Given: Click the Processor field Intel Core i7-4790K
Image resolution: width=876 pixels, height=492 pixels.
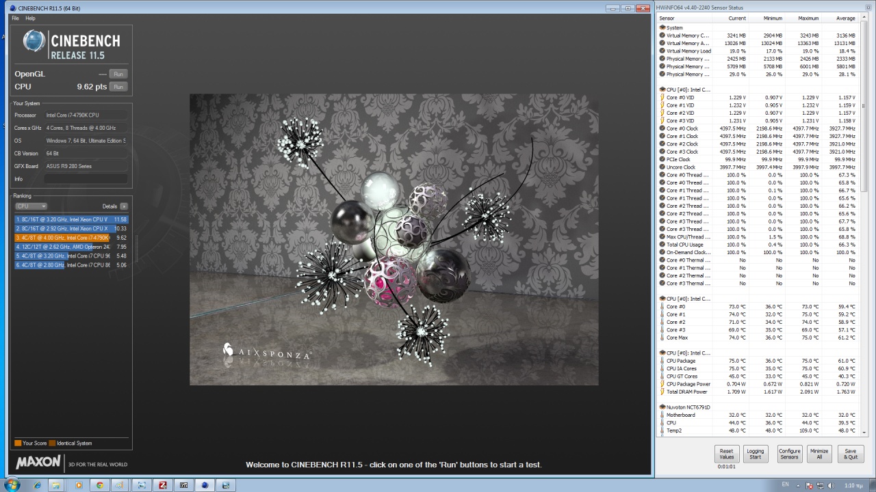Looking at the screenshot, I should [86, 115].
